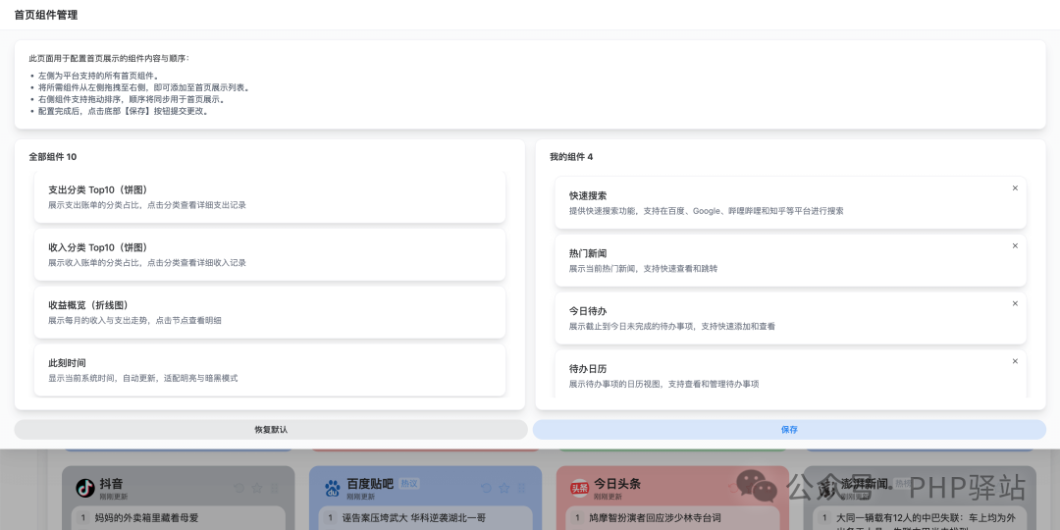Click description 展示当前热门新闻，支持快速查看和跳转
The height and width of the screenshot is (530, 1060).
(x=643, y=268)
